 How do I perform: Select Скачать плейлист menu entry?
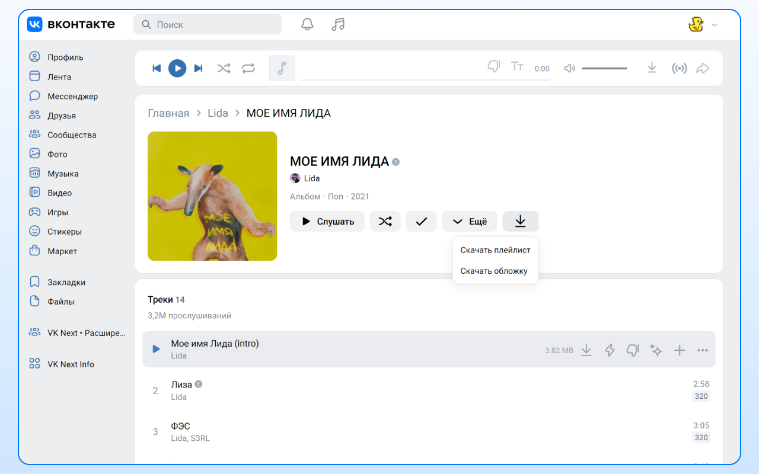495,250
